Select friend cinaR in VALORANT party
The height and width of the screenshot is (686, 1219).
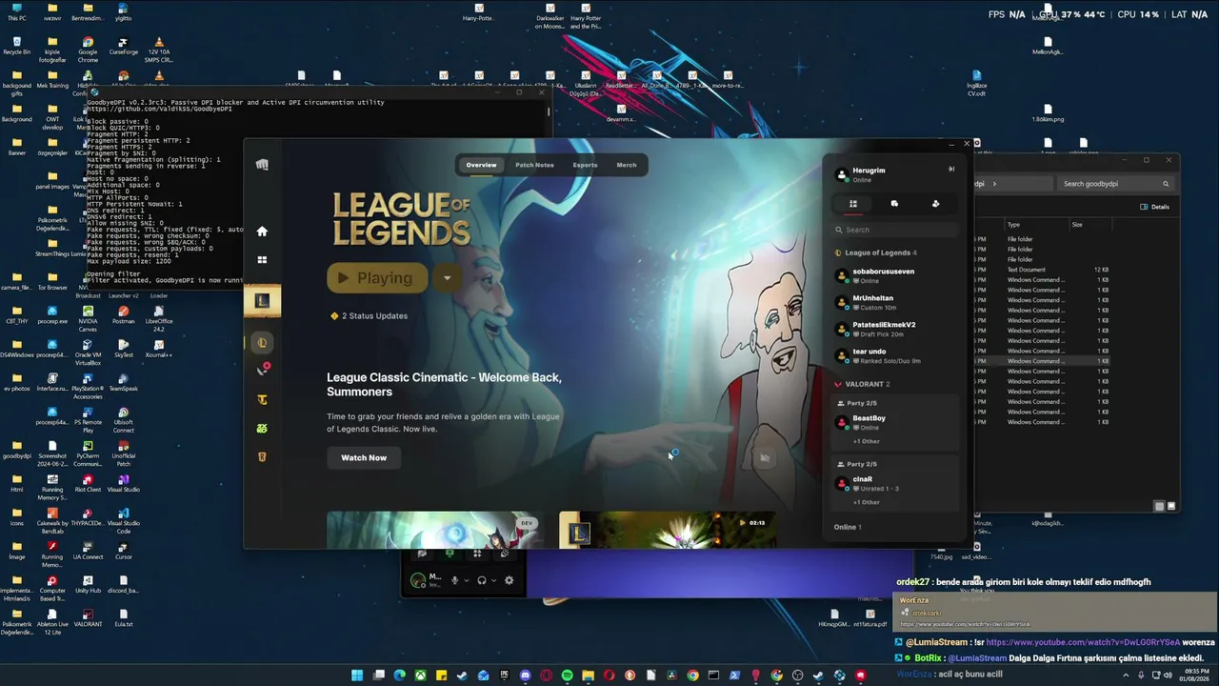(x=895, y=483)
